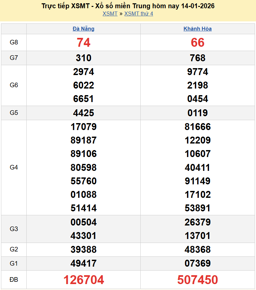Select the red G8 number 74
256x290 pixels.
[x=83, y=42]
